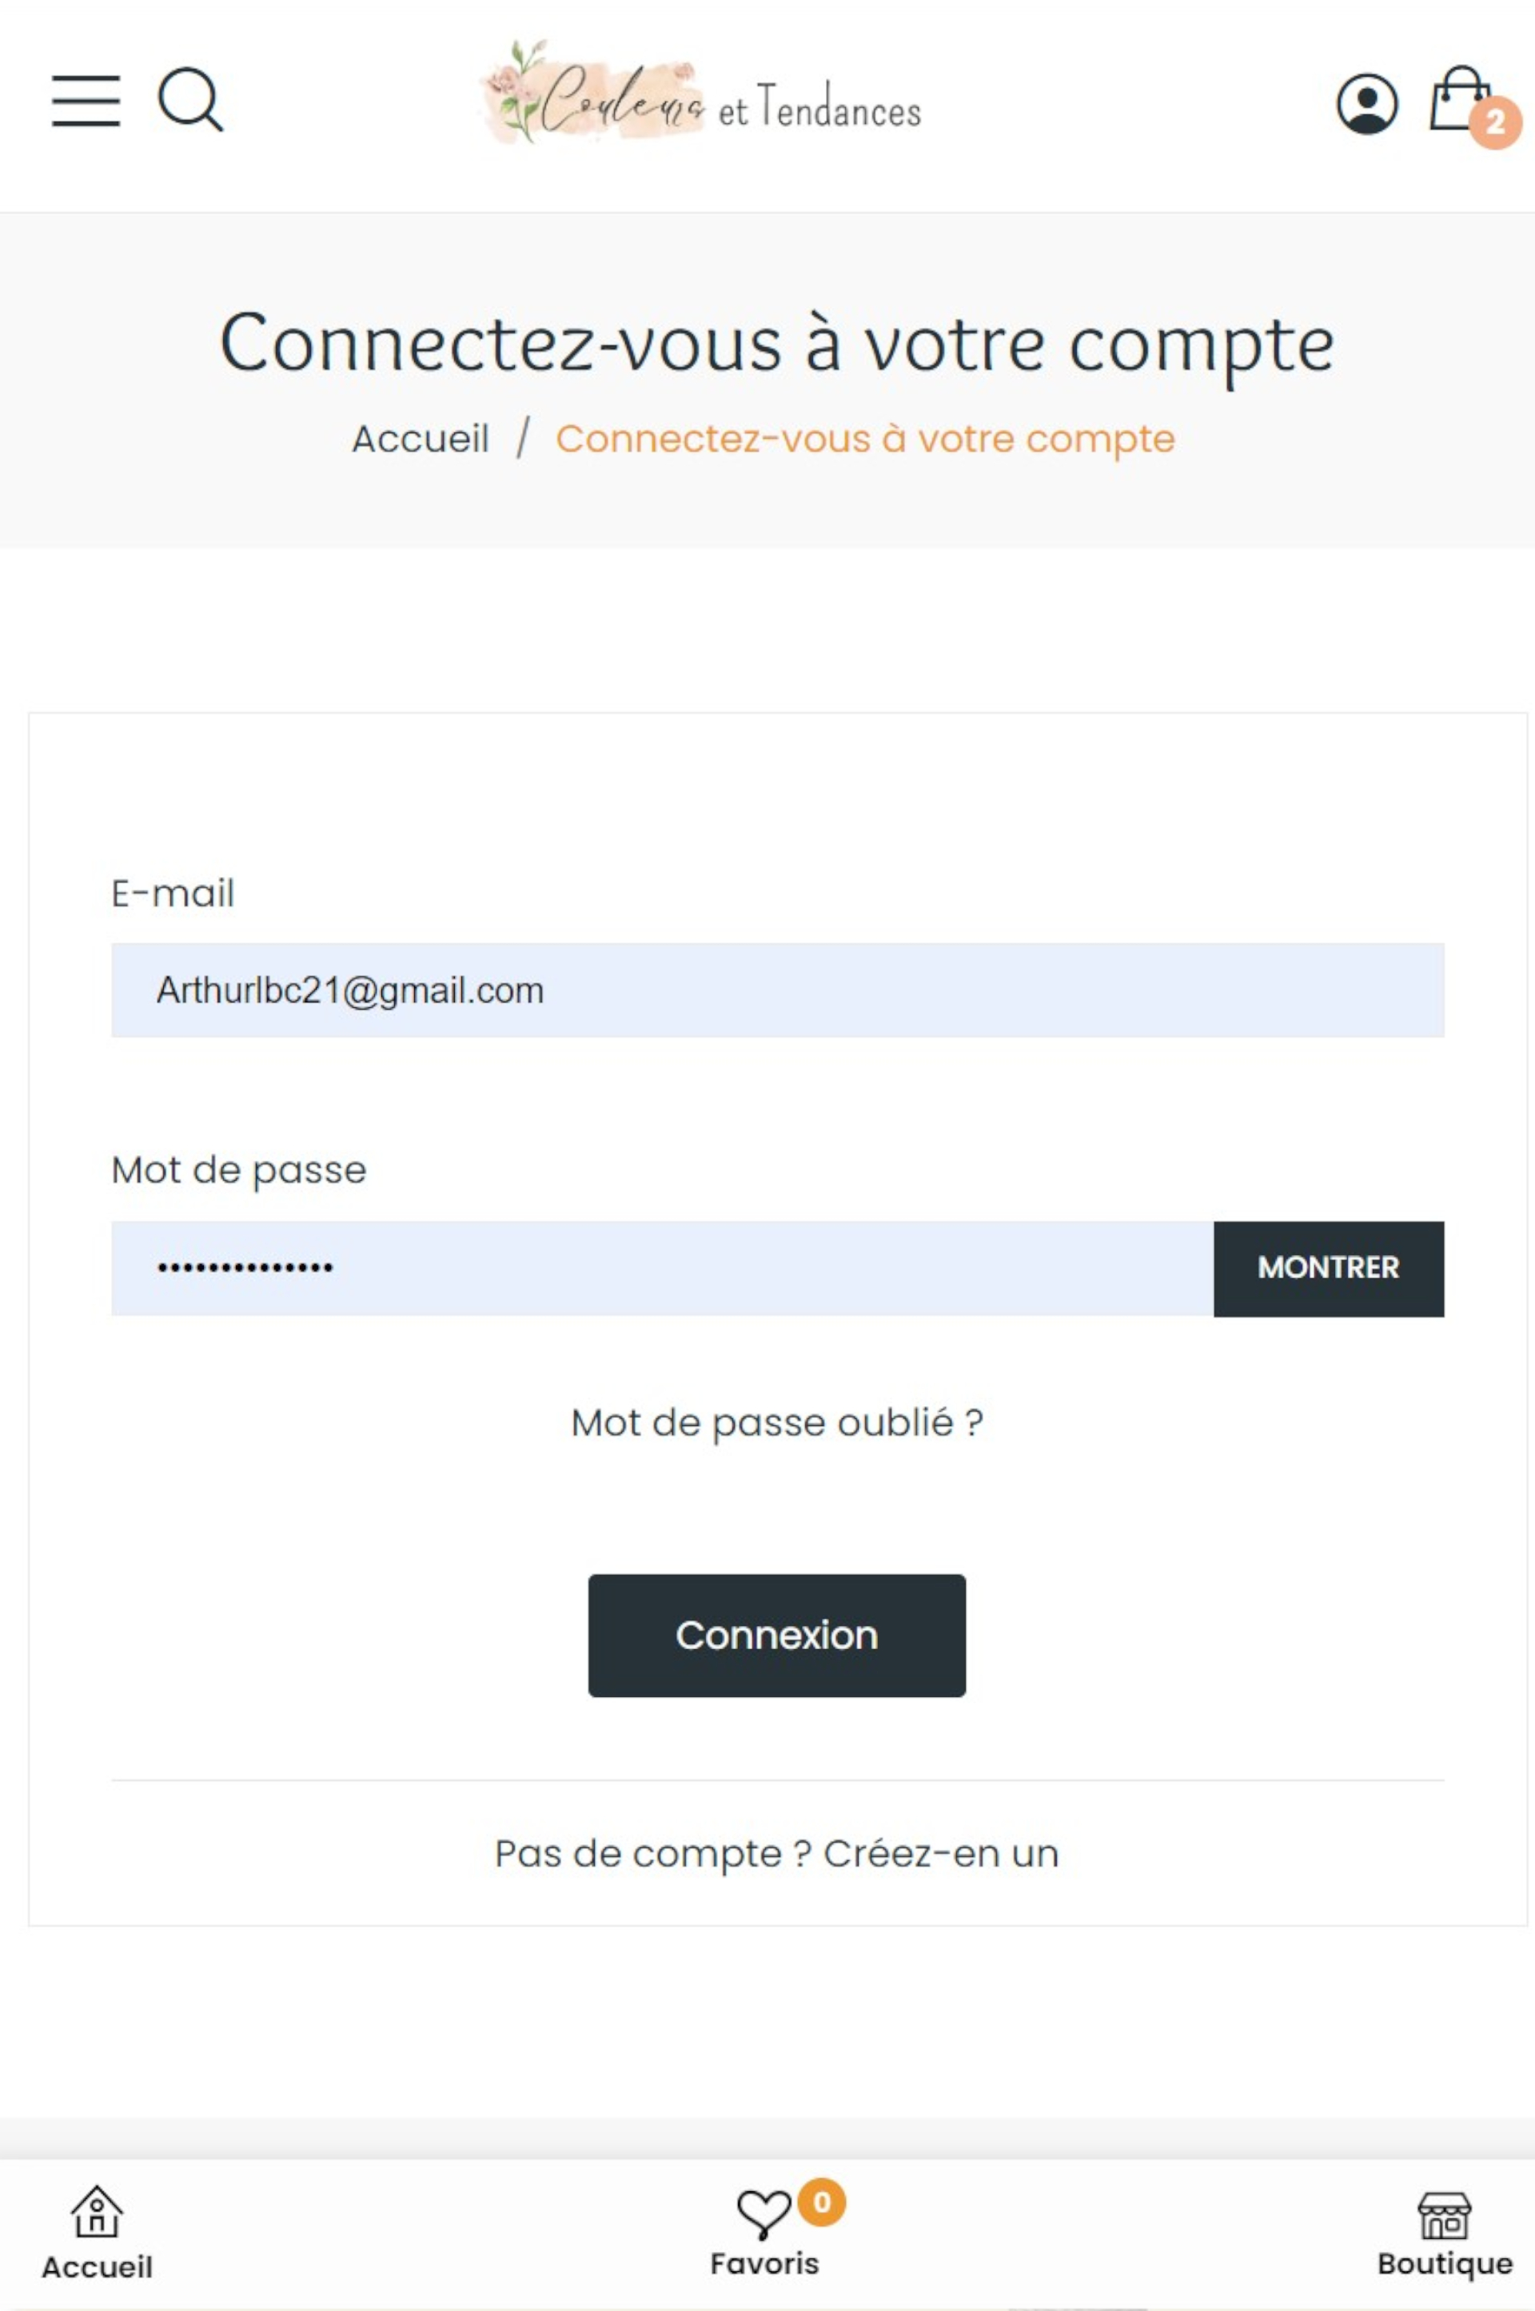Focus the Mot de passe field
This screenshot has width=1535, height=2311.
click(662, 1269)
